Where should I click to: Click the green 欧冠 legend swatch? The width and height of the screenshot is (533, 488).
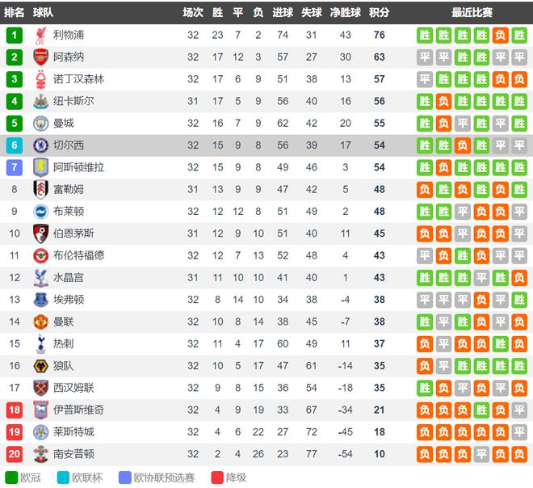tap(12, 477)
